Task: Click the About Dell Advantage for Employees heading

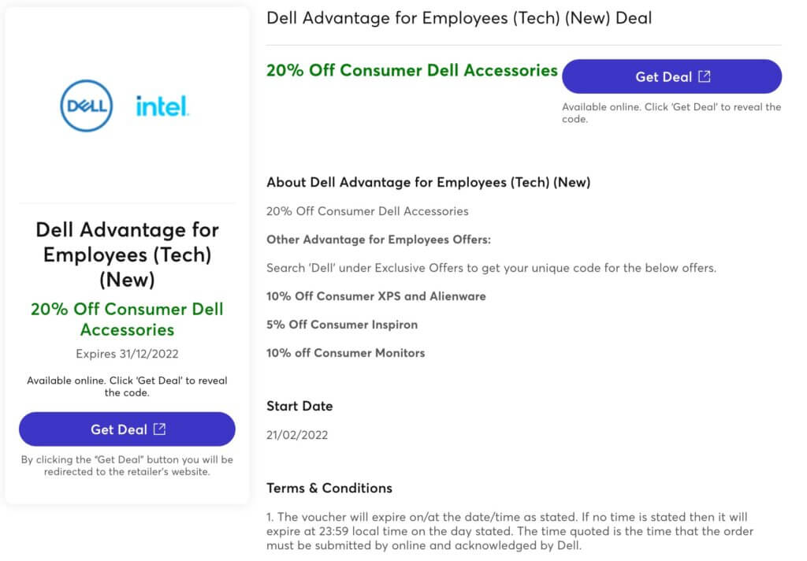Action: pyautogui.click(x=428, y=183)
